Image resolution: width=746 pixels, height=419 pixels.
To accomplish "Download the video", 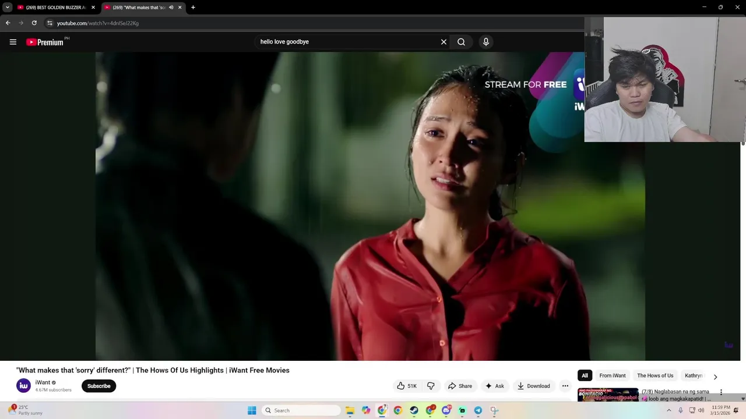I will point(533,386).
